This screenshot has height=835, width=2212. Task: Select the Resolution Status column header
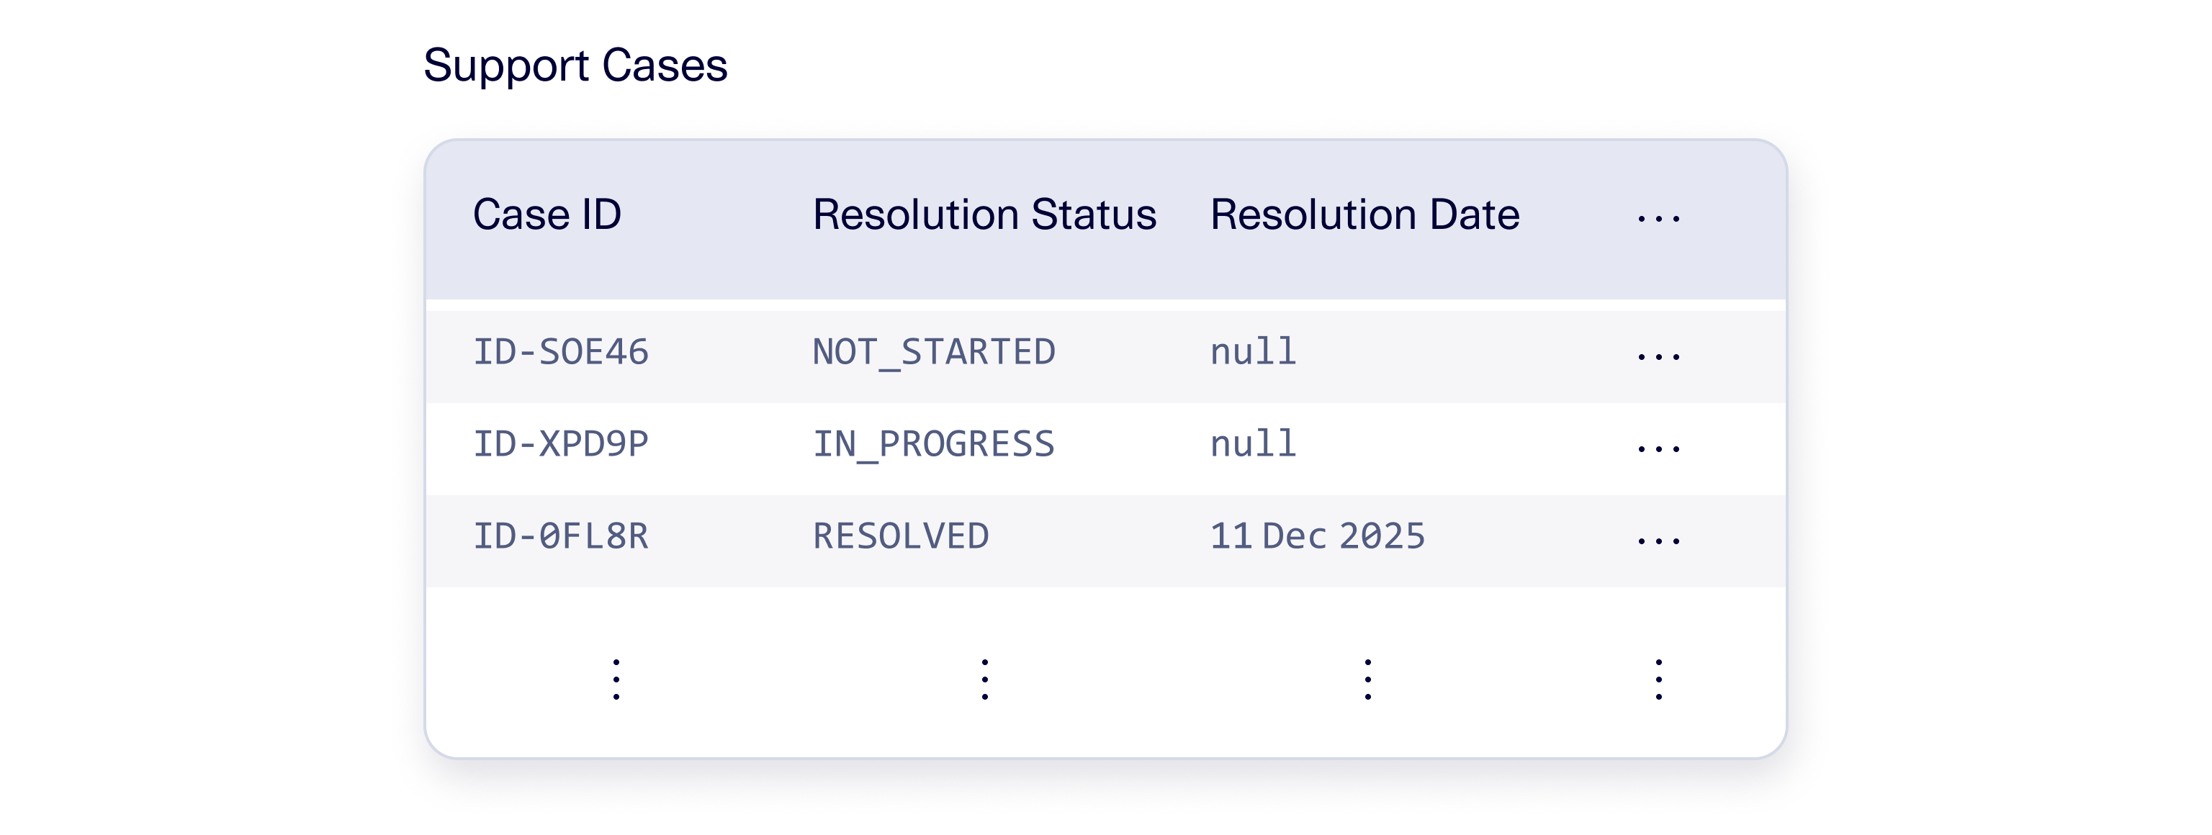pos(984,215)
